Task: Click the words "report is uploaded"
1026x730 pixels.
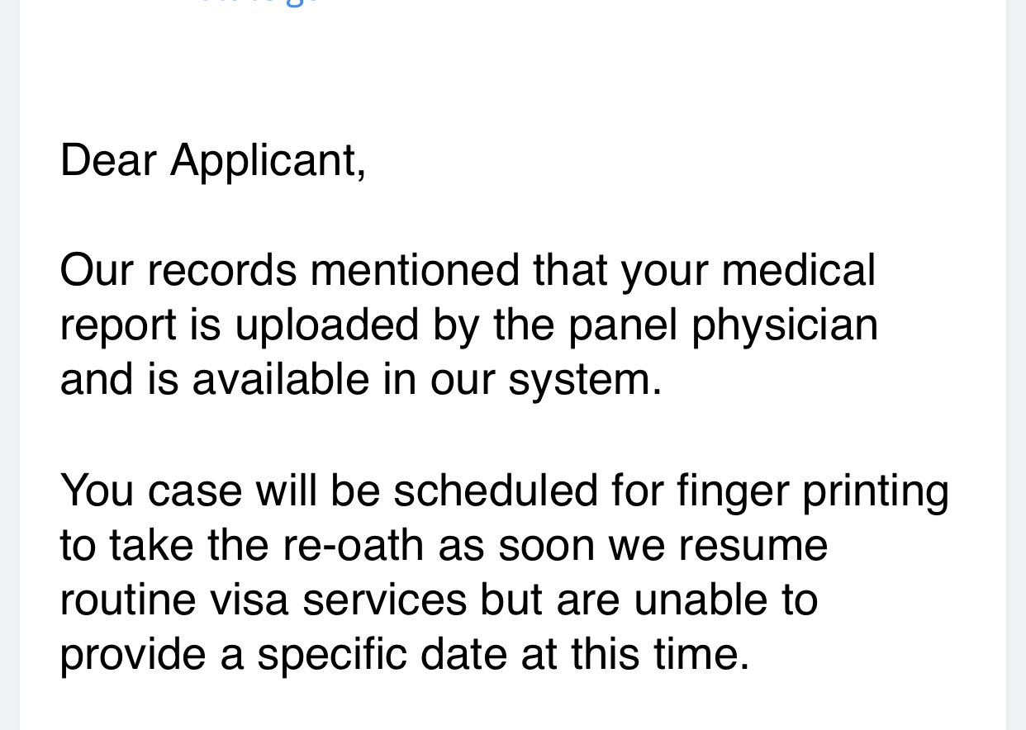Action: (x=240, y=325)
